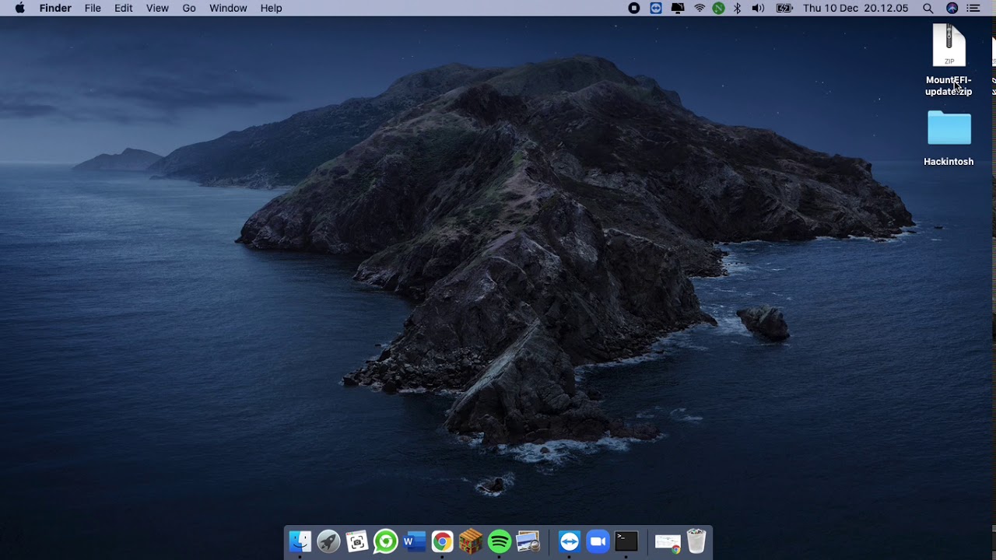Open the green chat bubble app in Dock
996x560 pixels.
click(x=385, y=541)
